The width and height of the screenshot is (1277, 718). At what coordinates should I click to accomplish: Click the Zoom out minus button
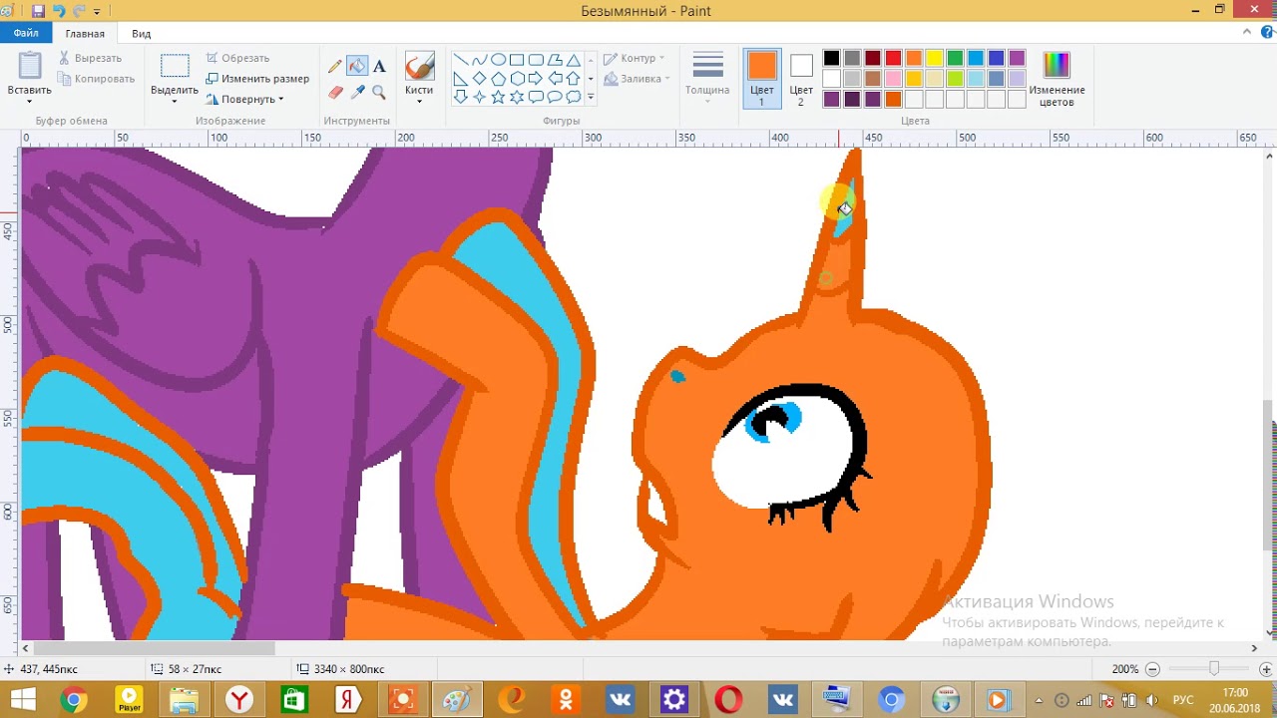[x=1152, y=669]
